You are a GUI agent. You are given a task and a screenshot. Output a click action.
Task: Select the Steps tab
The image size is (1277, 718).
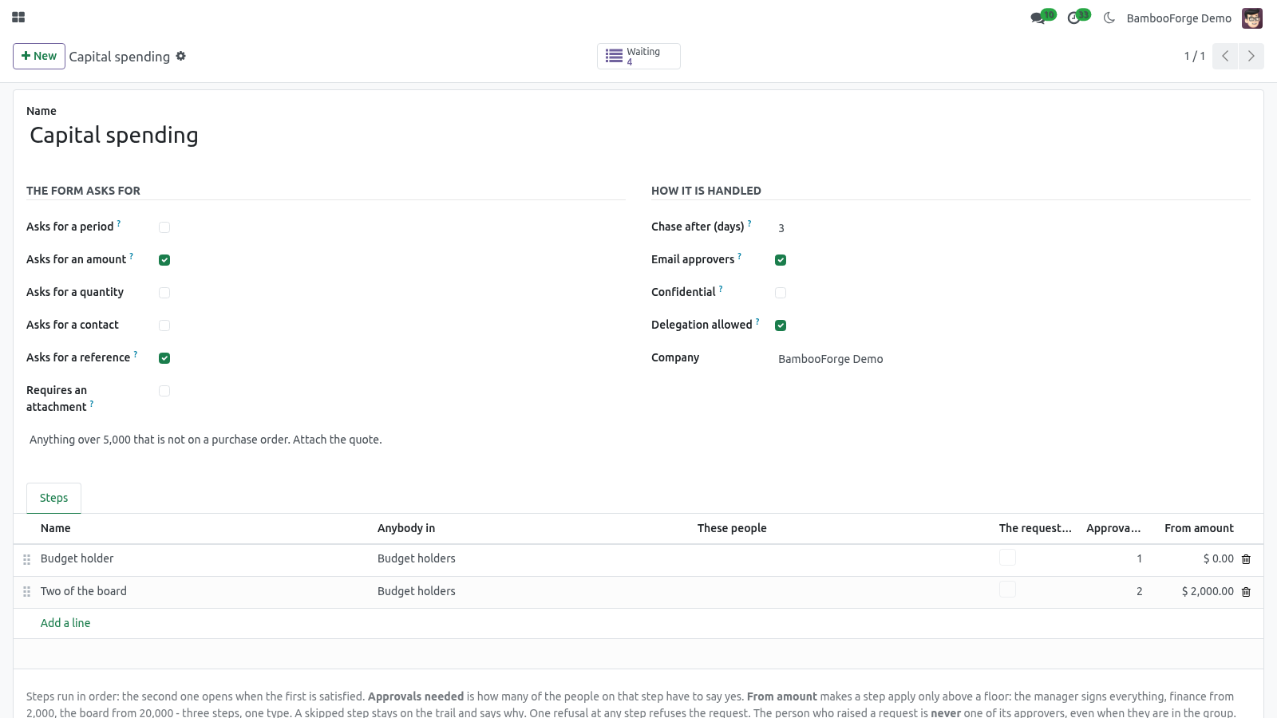[53, 498]
